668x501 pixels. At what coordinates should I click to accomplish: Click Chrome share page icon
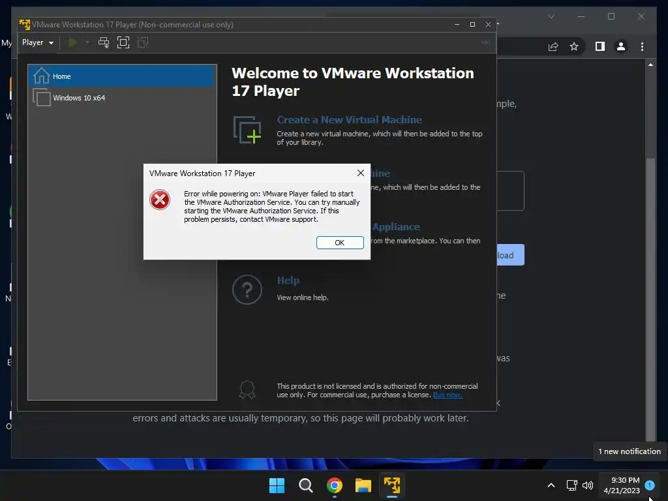coord(553,46)
